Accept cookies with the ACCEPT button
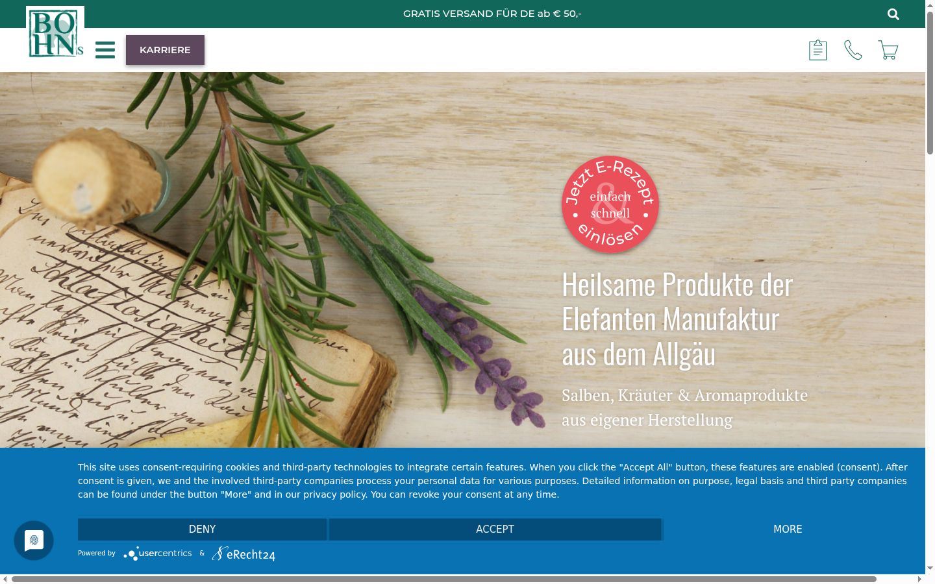The width and height of the screenshot is (935, 584). click(x=495, y=529)
